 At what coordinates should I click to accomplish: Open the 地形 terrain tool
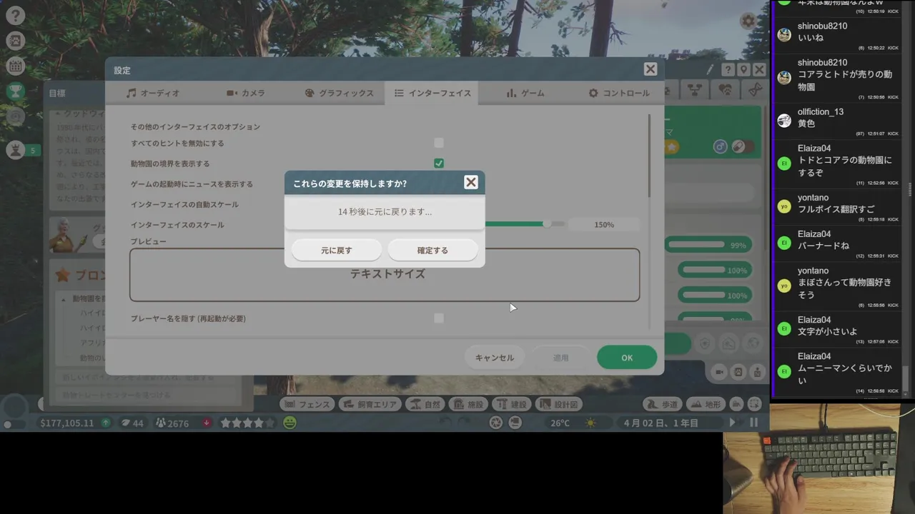point(706,404)
